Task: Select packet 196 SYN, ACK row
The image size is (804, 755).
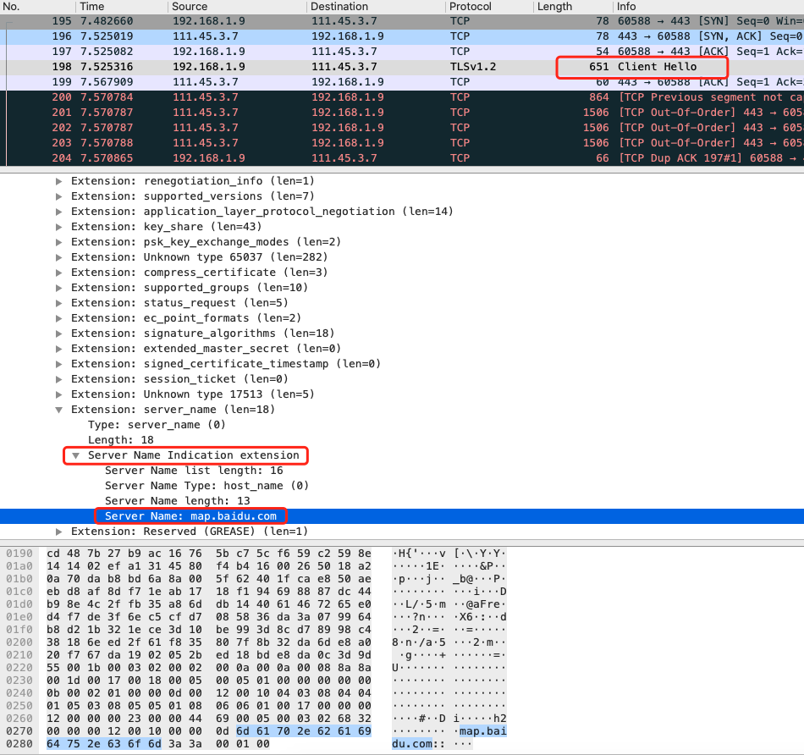Action: (x=339, y=36)
